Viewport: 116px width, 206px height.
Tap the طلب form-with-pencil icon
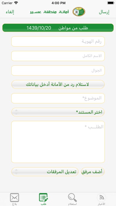pos(43,197)
